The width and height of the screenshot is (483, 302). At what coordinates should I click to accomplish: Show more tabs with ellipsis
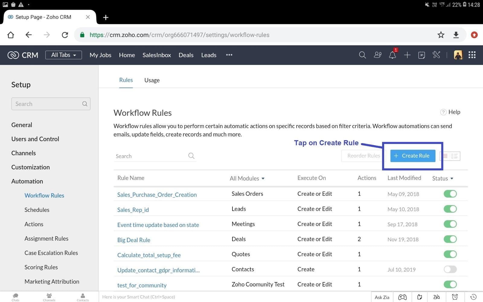(x=229, y=55)
